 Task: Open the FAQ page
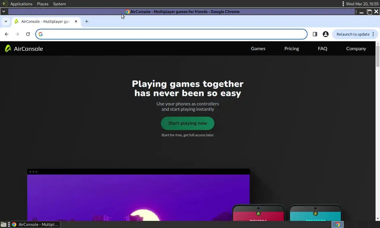pos(322,48)
